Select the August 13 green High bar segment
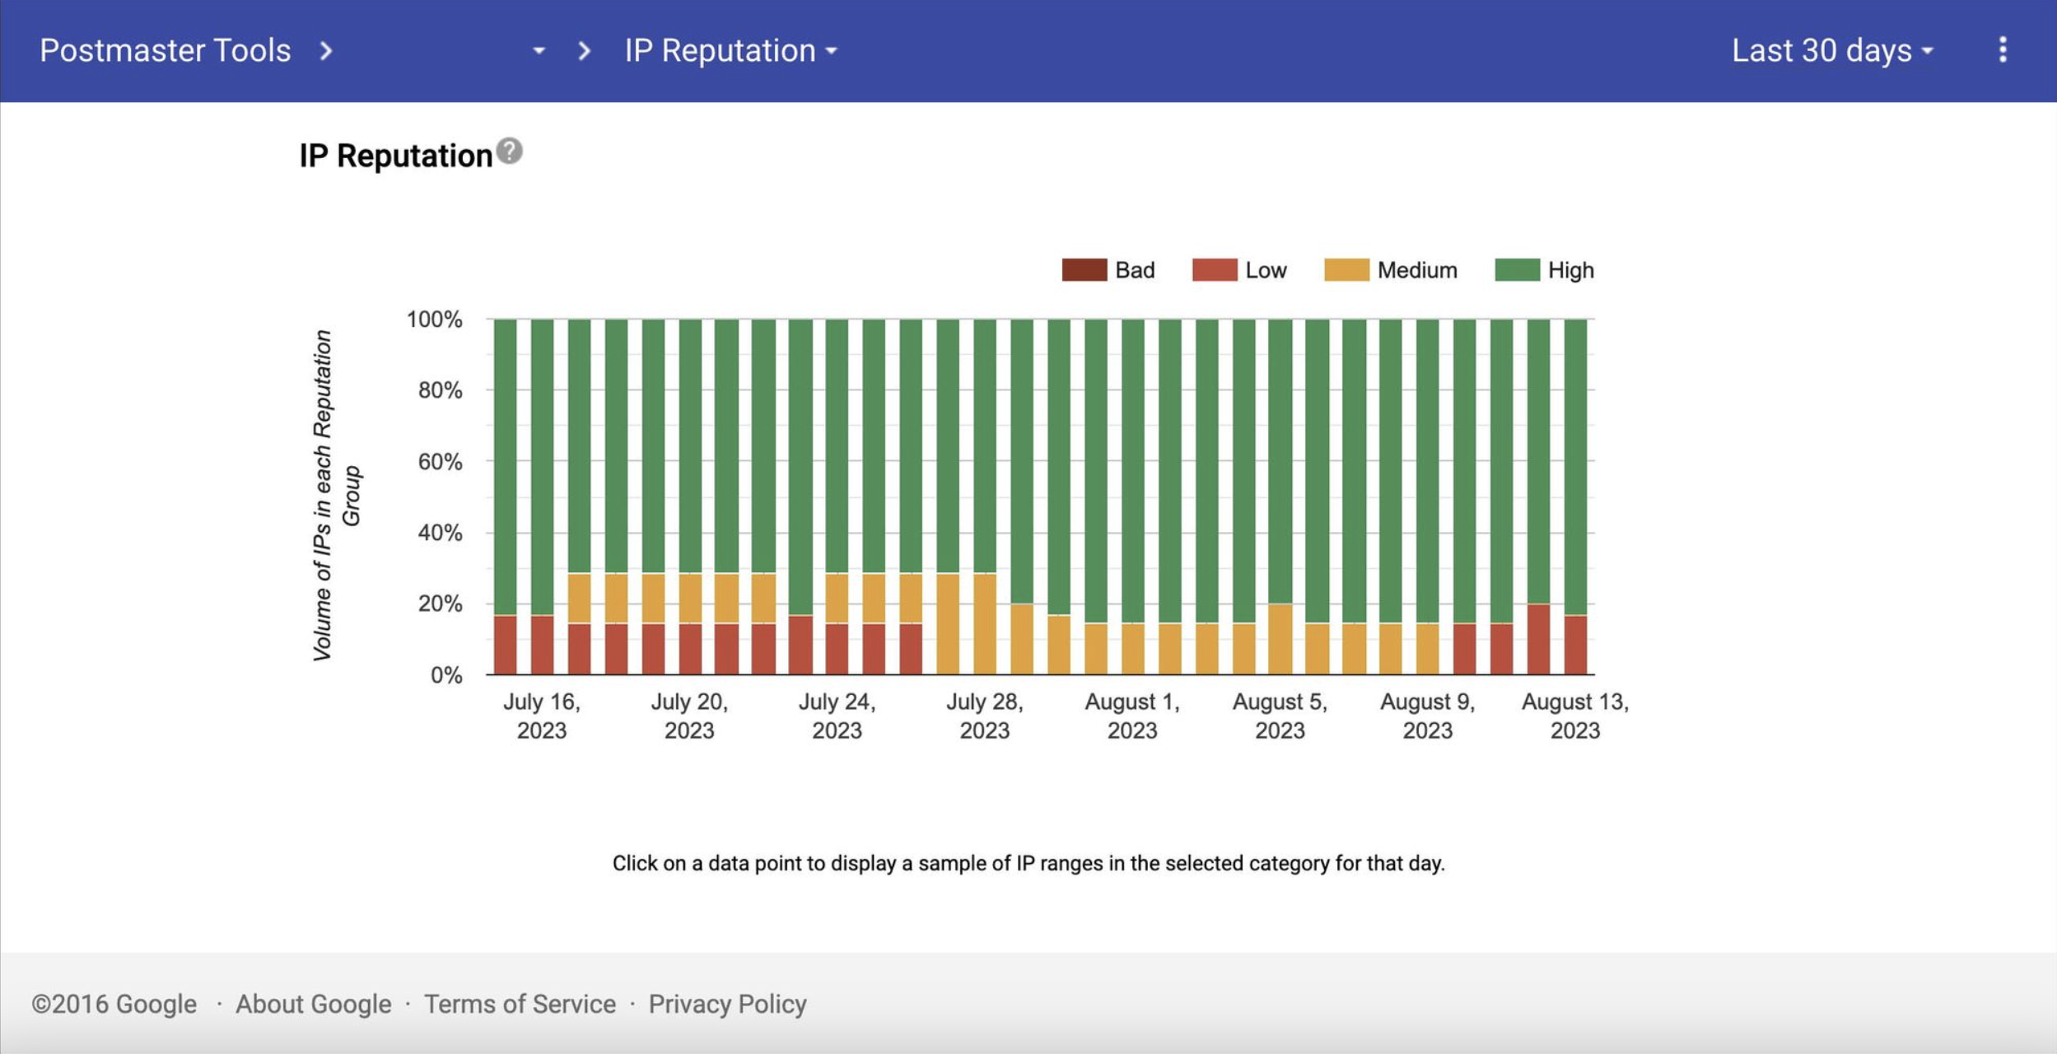The image size is (2057, 1054). [1575, 467]
